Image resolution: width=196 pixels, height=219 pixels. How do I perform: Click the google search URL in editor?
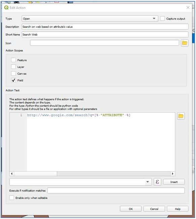(79, 115)
